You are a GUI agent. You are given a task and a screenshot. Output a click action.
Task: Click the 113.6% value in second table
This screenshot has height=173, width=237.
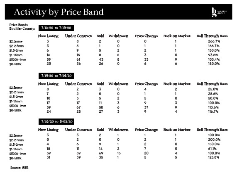point(213,107)
